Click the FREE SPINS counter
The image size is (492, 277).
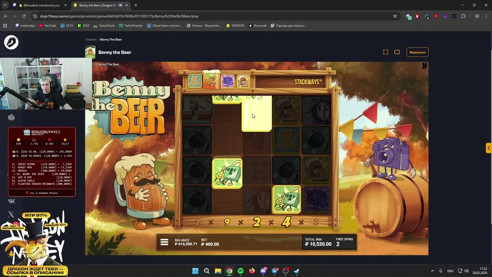pyautogui.click(x=344, y=242)
